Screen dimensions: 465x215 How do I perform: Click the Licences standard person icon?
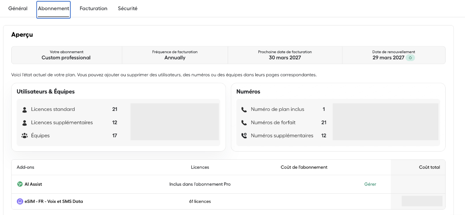click(25, 110)
